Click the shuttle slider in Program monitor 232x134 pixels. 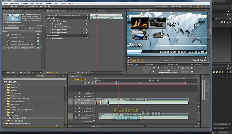click(168, 70)
